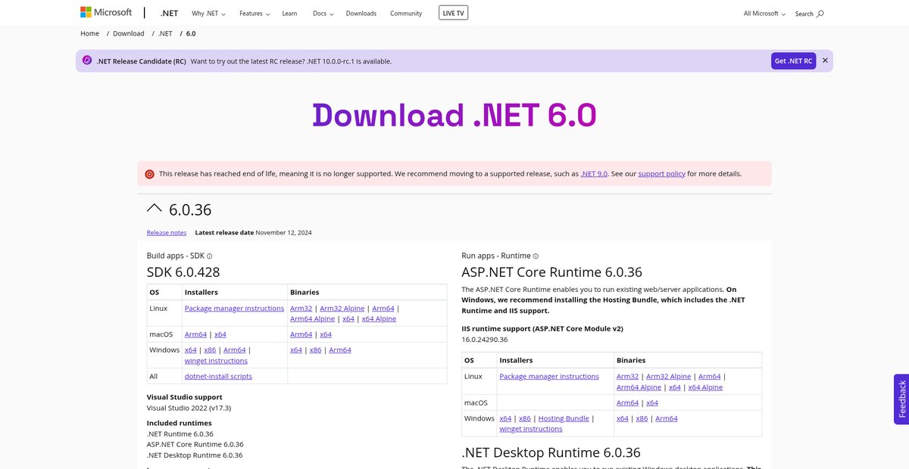This screenshot has height=469, width=909.
Task: Download SDK Windows x86 installer
Action: (x=211, y=350)
